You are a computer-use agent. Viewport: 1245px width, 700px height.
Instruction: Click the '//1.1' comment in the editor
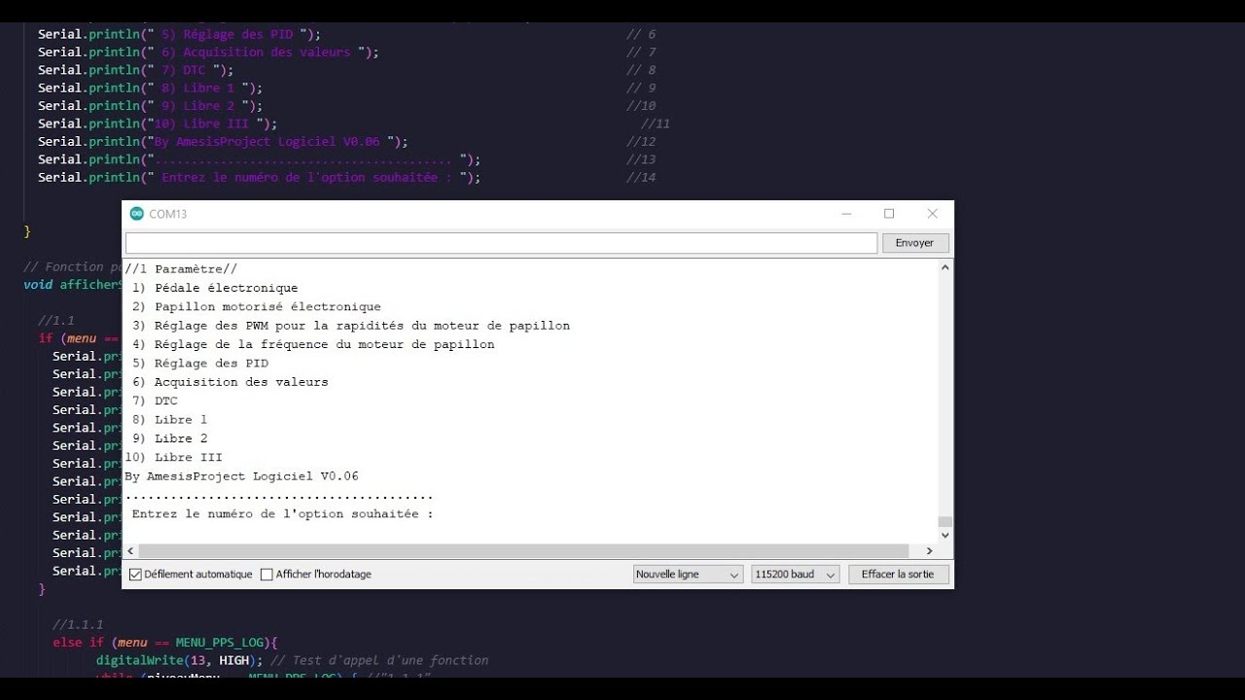[56, 320]
